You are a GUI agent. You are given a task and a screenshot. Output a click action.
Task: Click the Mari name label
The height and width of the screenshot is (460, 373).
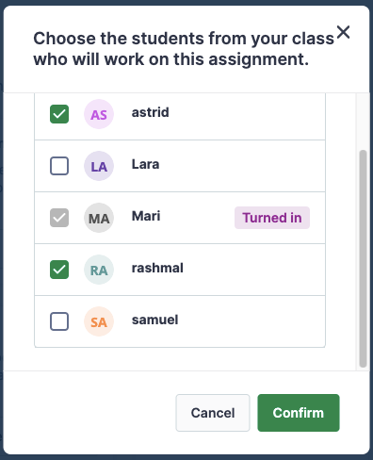(x=146, y=216)
